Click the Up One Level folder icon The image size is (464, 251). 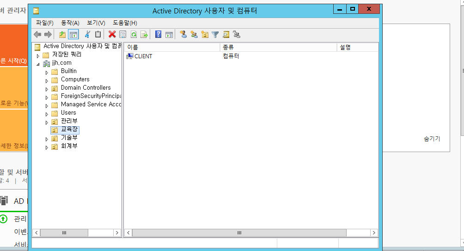pyautogui.click(x=62, y=35)
